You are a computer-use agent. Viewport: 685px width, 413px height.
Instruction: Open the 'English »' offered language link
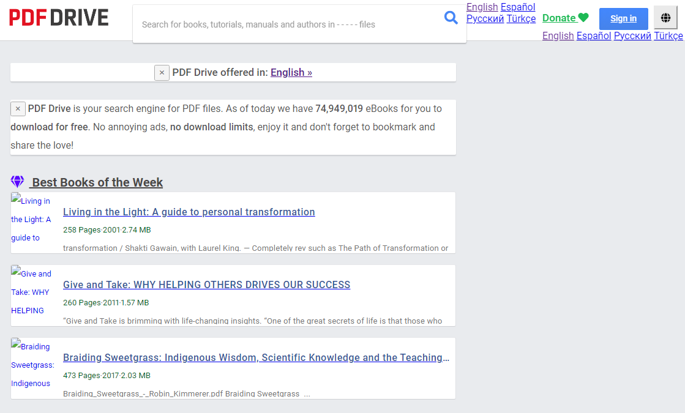point(291,72)
